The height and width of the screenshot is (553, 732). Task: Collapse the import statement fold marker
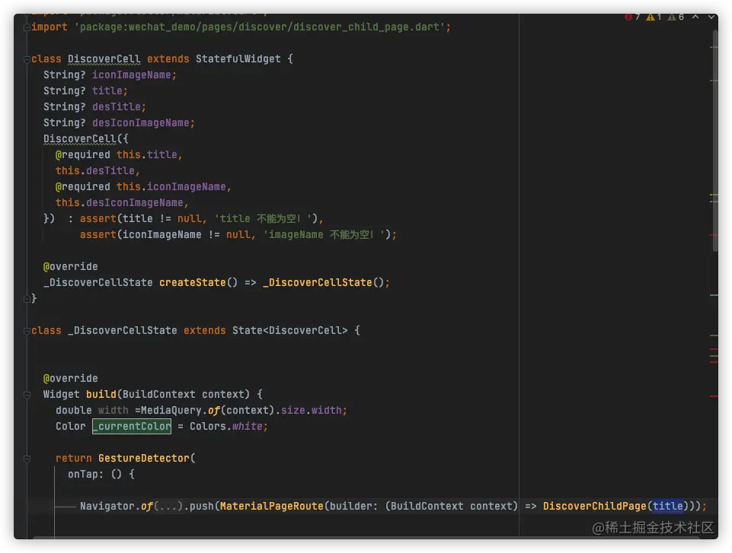pyautogui.click(x=27, y=27)
